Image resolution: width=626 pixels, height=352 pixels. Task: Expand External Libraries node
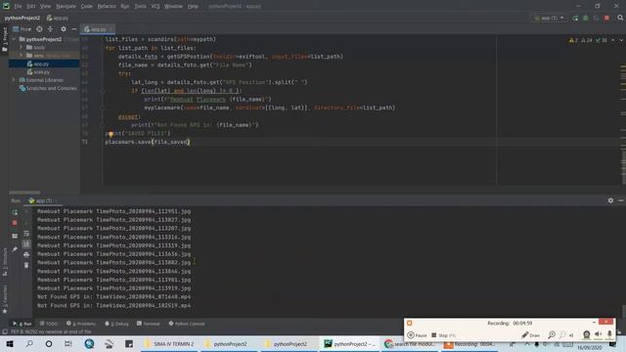point(14,80)
